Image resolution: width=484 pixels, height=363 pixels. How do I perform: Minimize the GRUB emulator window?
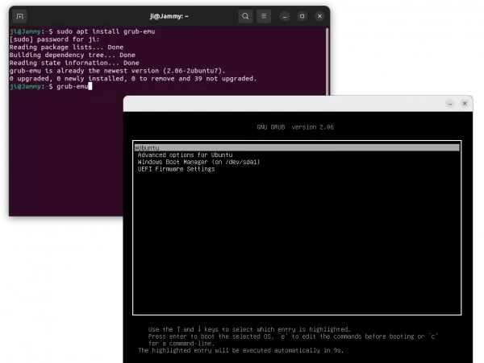pyautogui.click(x=450, y=104)
